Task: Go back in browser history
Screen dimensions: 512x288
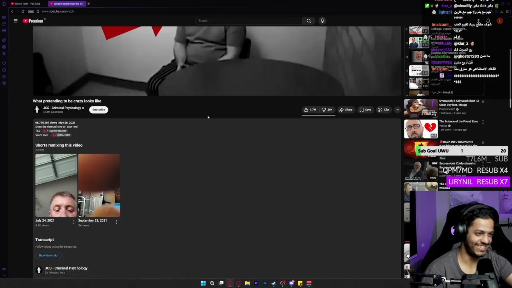Action: [12, 11]
